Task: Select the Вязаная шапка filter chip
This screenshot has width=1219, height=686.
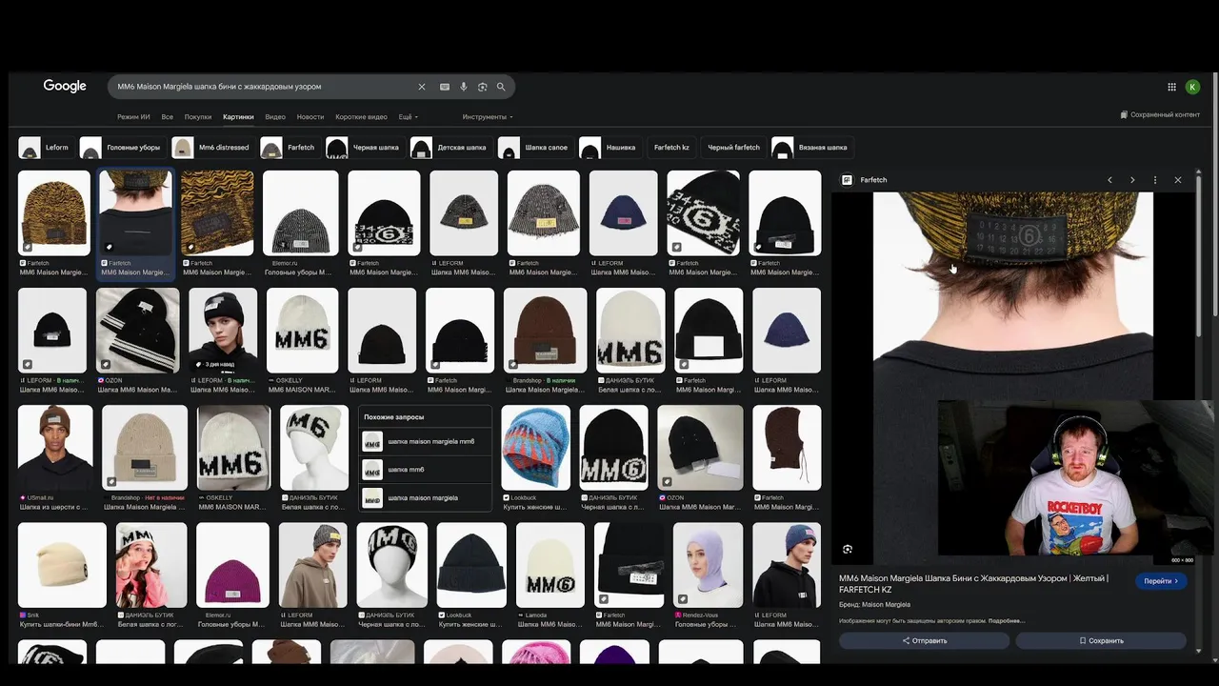Action: (810, 148)
